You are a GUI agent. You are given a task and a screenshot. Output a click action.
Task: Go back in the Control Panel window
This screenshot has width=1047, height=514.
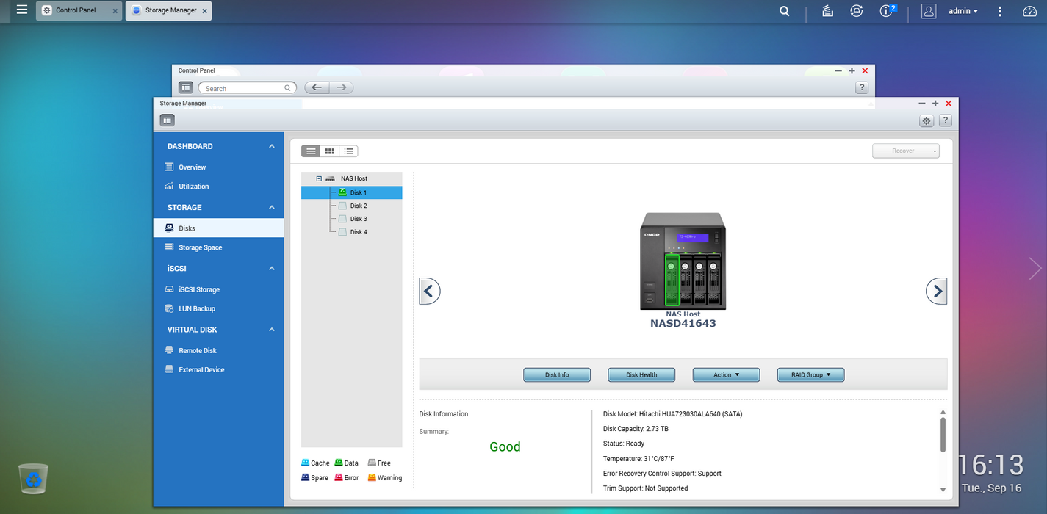[317, 88]
